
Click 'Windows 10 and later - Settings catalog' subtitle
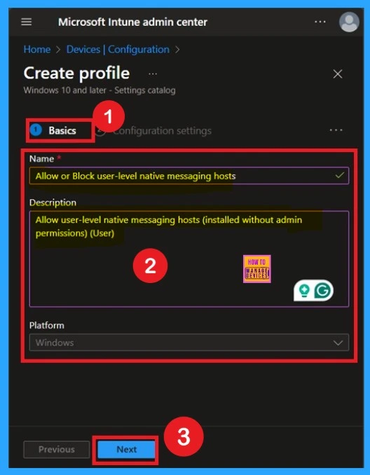100,90
